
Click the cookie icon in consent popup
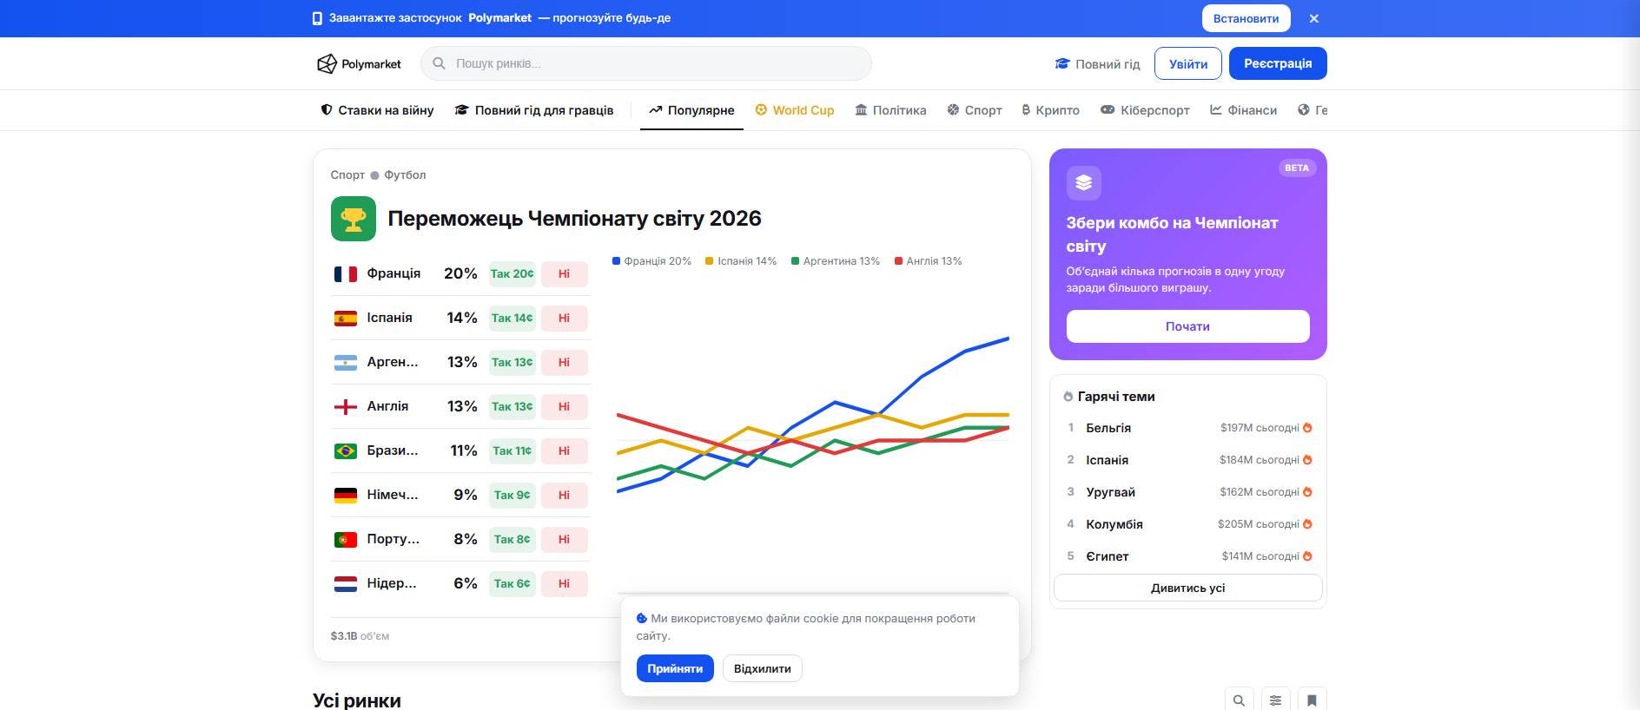(x=642, y=618)
